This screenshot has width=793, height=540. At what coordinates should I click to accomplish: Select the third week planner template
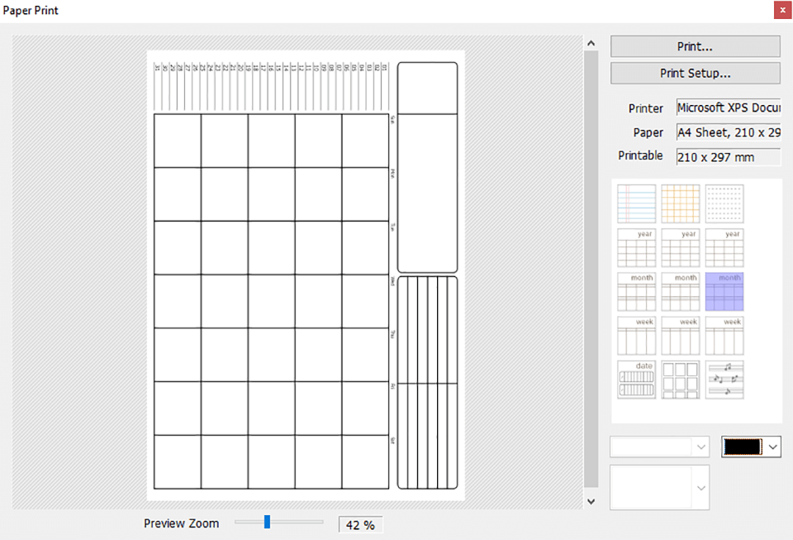[724, 336]
